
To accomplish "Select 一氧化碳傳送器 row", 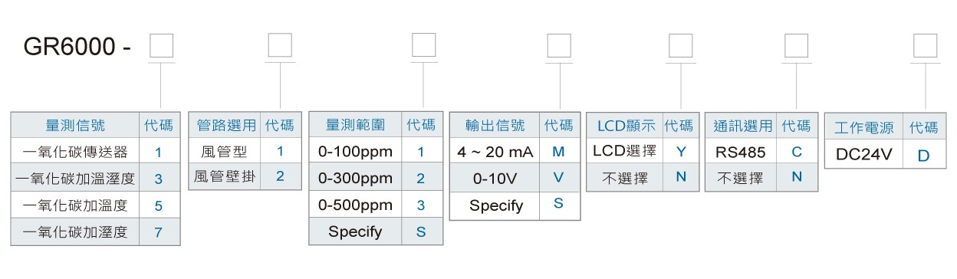I will 96,152.
